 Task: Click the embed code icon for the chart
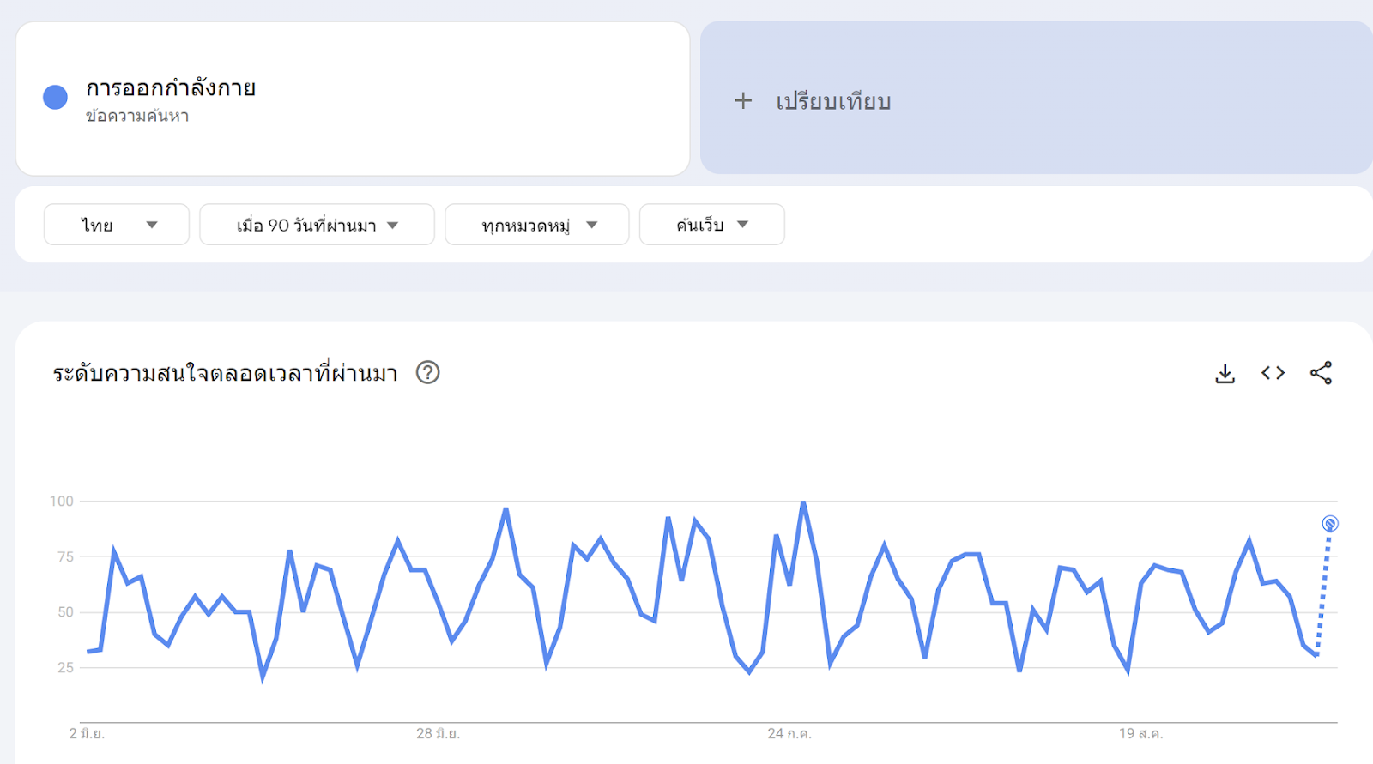tap(1273, 373)
